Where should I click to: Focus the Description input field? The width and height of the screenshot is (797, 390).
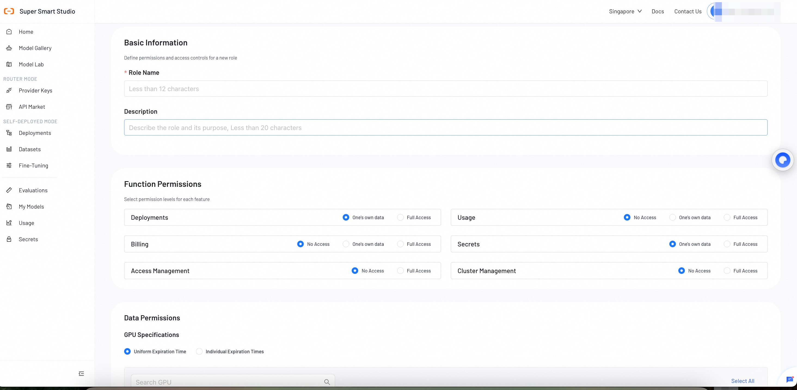(x=446, y=127)
